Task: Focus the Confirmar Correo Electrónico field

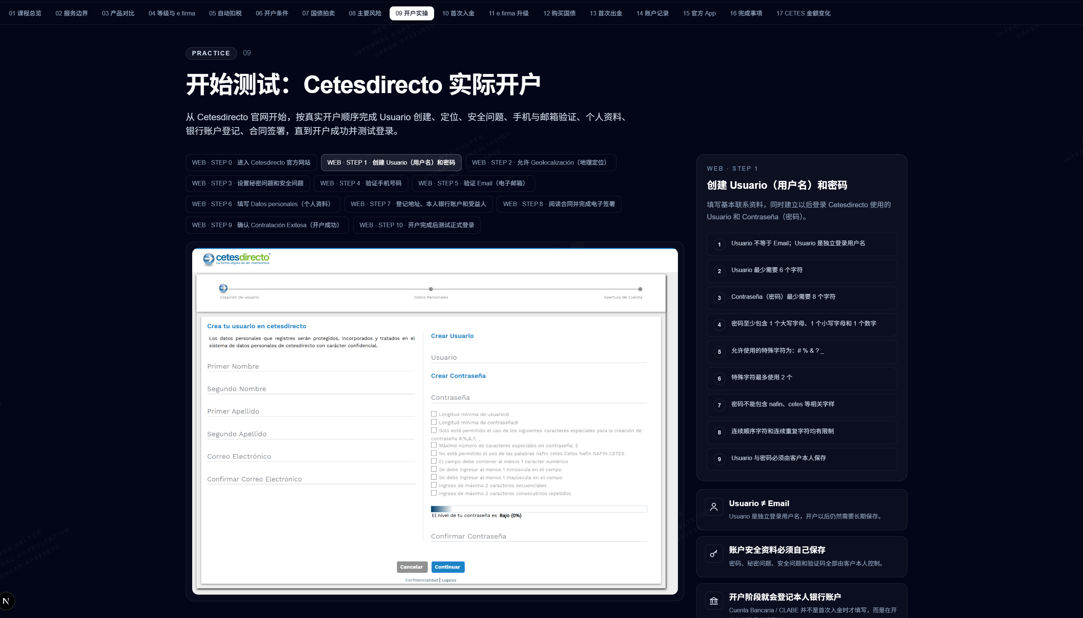Action: [x=311, y=479]
